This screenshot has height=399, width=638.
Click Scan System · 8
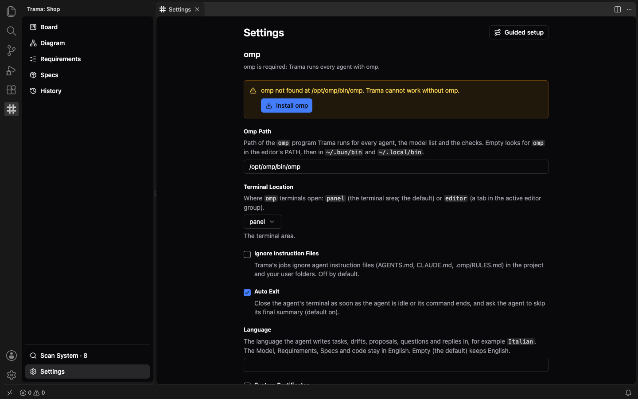[x=87, y=356]
